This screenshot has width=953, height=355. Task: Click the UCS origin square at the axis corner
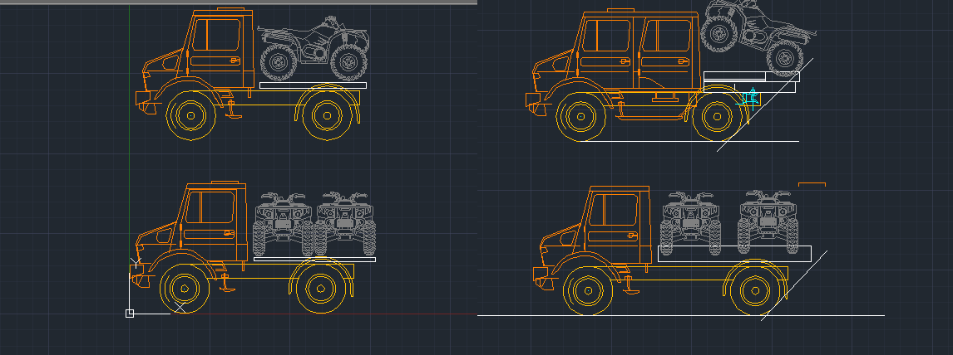coord(130,314)
